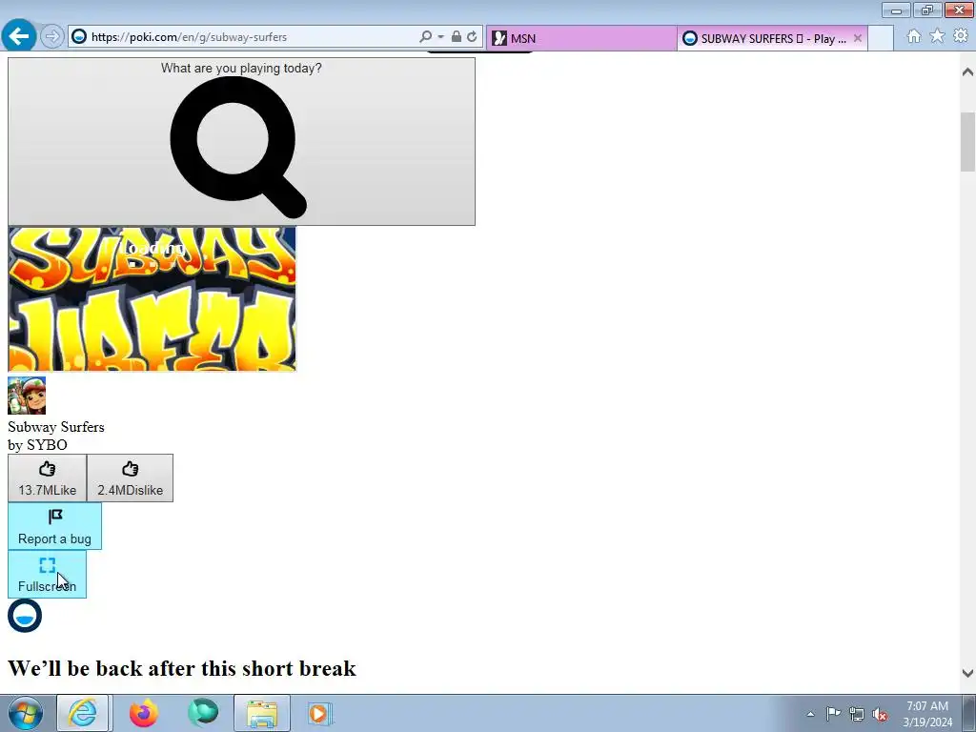
Task: Click the Subway Surfers game loading image
Action: tap(152, 299)
